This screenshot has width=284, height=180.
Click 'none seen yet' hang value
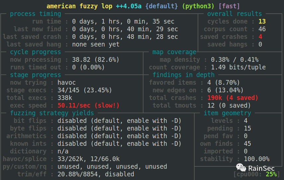click(96, 44)
